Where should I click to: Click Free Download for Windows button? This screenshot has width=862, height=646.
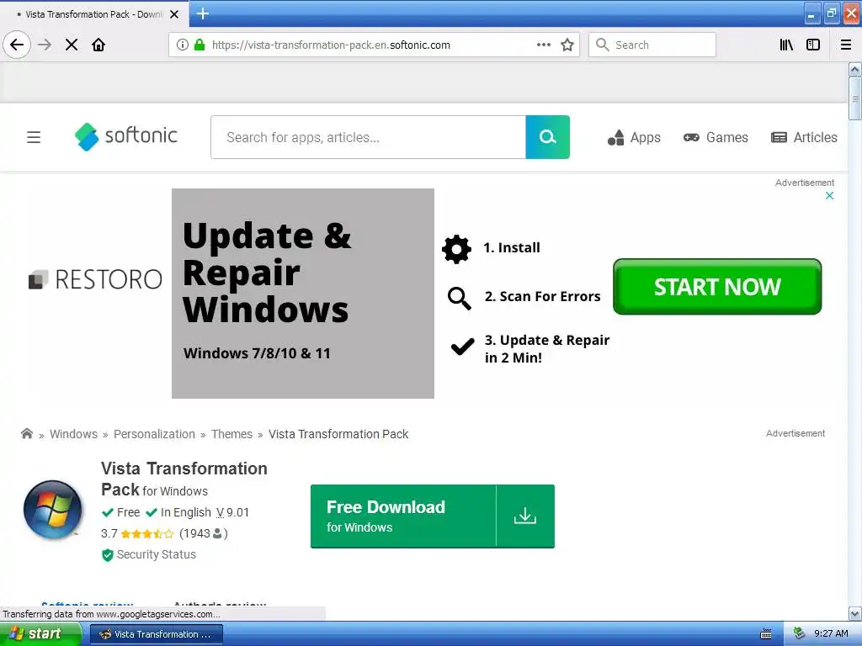coord(403,516)
